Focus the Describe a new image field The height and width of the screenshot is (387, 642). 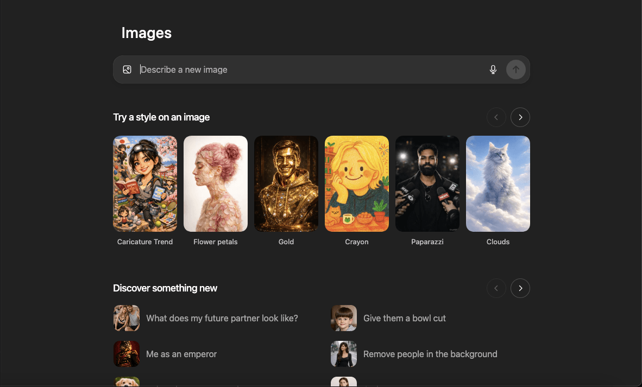point(310,69)
